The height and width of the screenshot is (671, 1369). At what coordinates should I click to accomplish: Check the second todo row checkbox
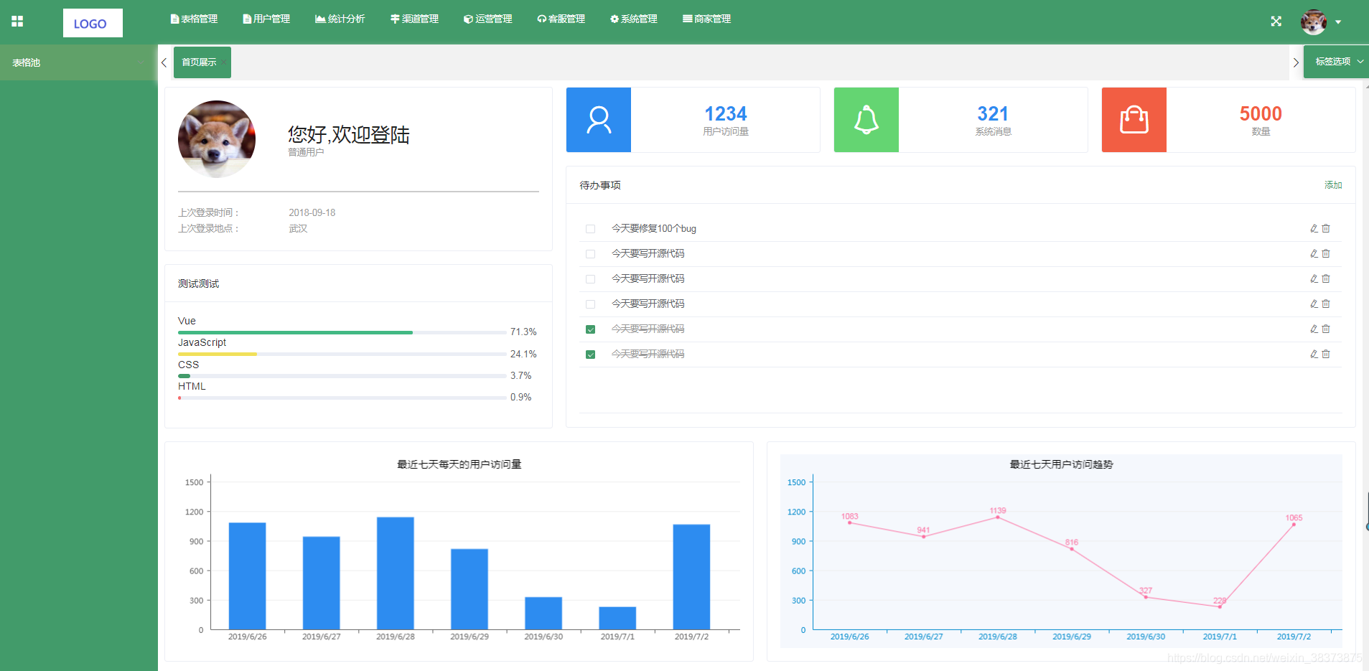tap(590, 254)
